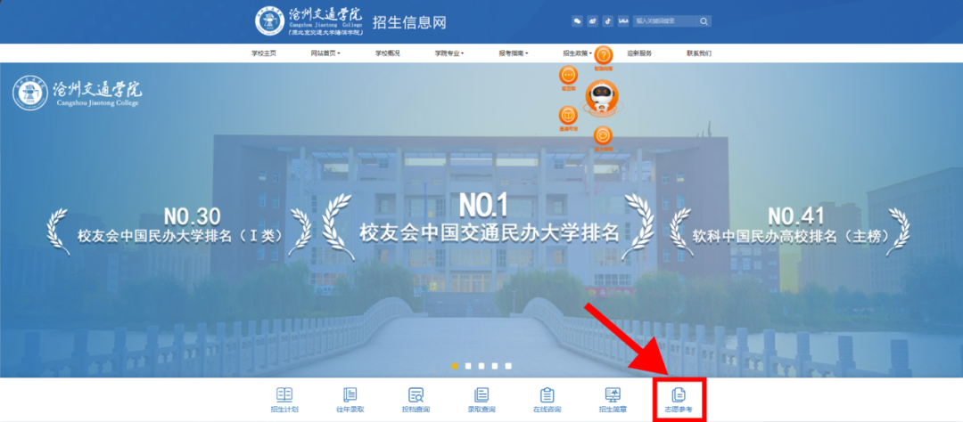
Task: Expand the 报考指南 dropdown menu
Action: [x=513, y=53]
